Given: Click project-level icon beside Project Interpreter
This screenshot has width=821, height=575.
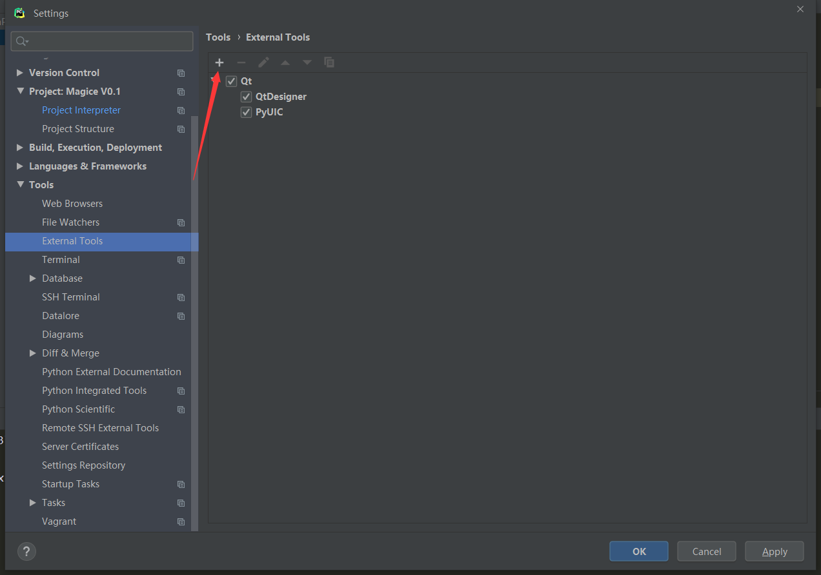Looking at the screenshot, I should [x=181, y=110].
